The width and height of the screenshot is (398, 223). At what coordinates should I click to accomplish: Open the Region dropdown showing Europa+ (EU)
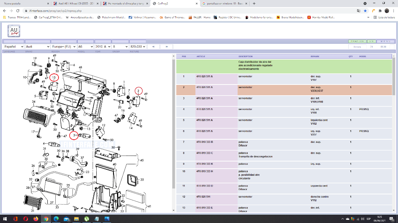pos(64,46)
